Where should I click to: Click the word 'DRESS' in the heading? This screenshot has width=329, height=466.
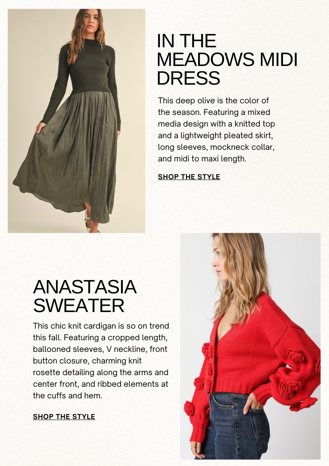coord(189,78)
